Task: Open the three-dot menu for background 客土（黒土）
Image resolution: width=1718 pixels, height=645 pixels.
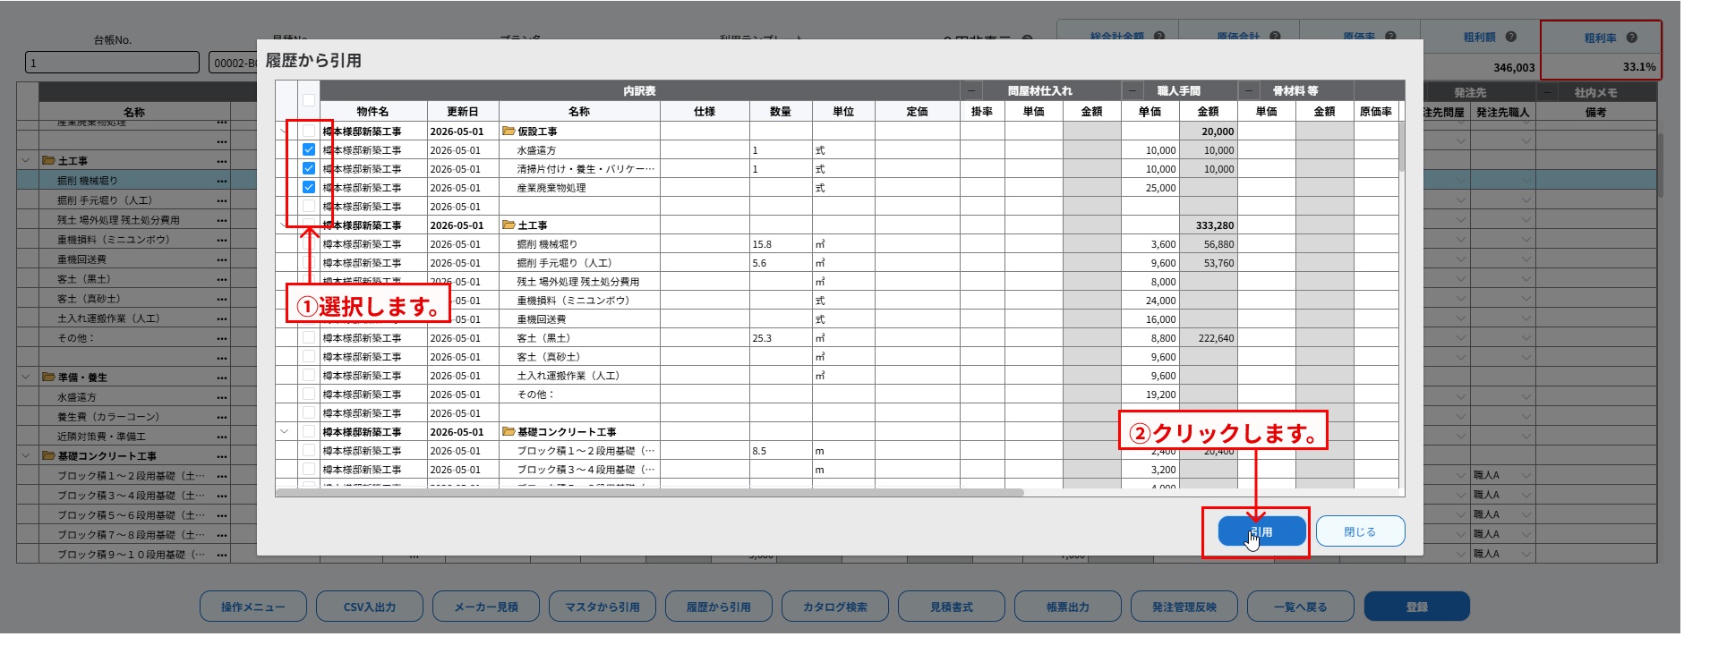Action: click(221, 279)
